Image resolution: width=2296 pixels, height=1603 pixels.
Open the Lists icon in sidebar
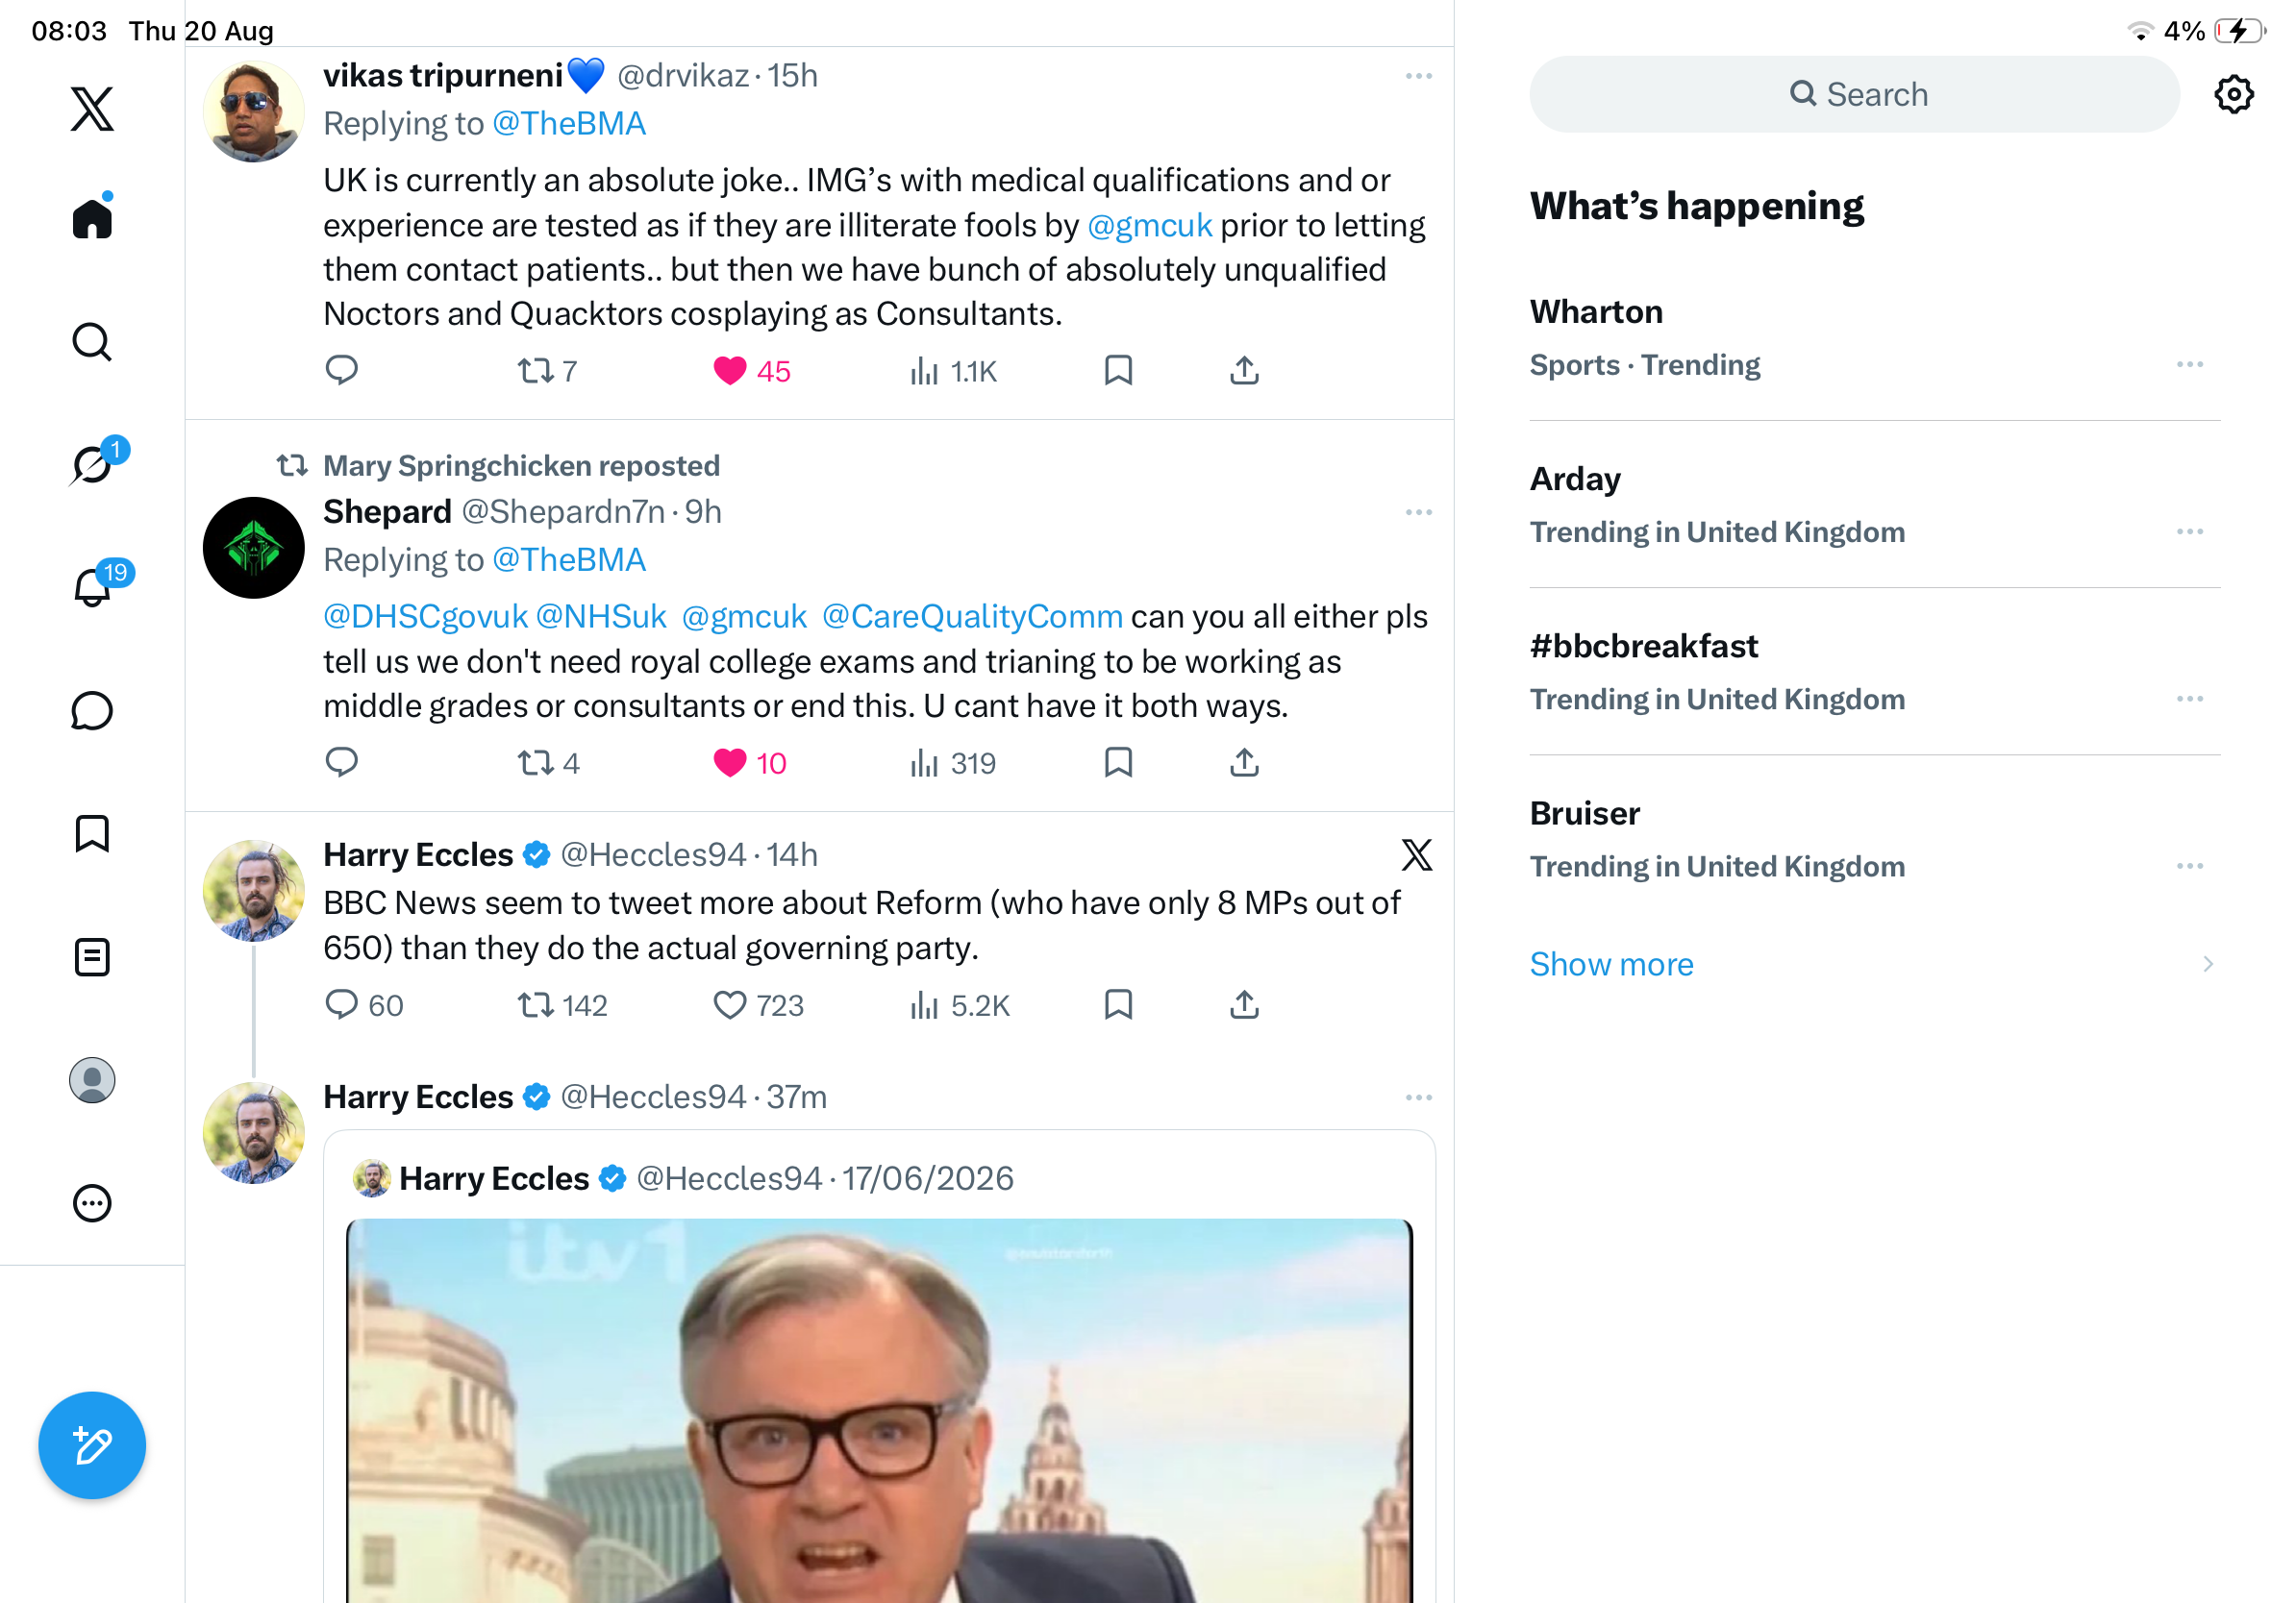pos(92,956)
